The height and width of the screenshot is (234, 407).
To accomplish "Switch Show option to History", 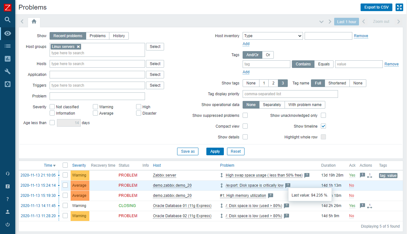I will [119, 36].
